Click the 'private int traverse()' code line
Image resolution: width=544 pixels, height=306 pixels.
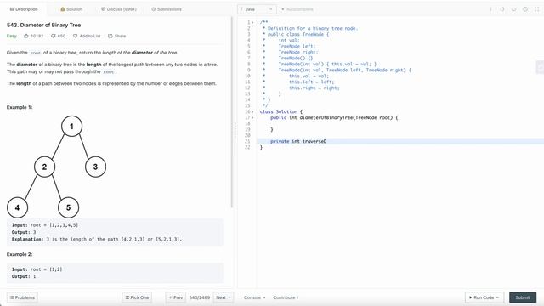click(298, 142)
